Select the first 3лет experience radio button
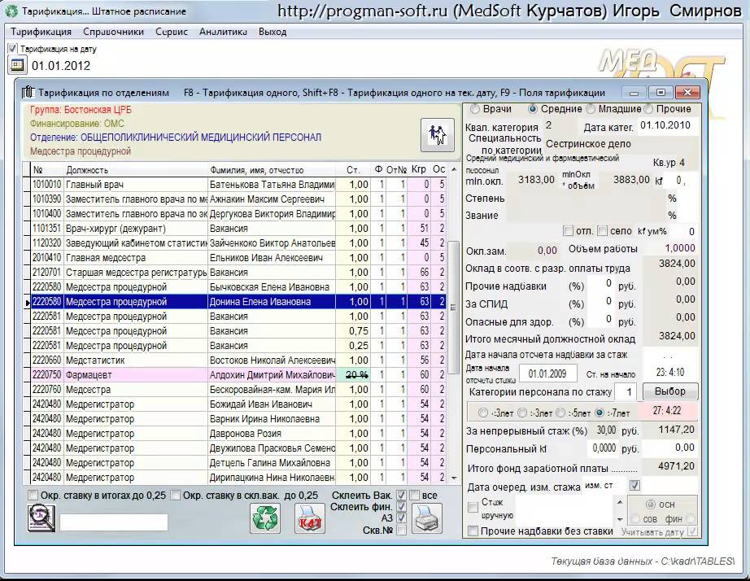750x581 pixels. pyautogui.click(x=483, y=413)
